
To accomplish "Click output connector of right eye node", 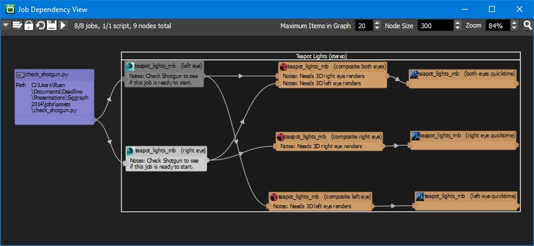I will point(207,160).
